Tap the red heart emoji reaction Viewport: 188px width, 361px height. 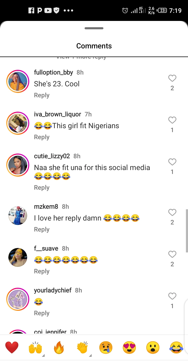click(12, 348)
